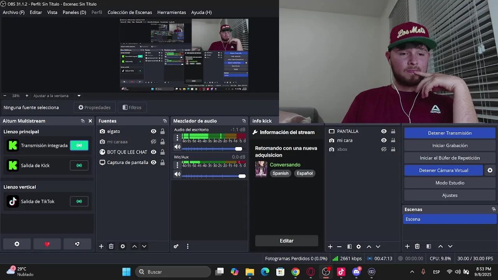This screenshot has height=280, width=498.
Task: Toggle Salida de TikTok stream output
Action: 79,201
